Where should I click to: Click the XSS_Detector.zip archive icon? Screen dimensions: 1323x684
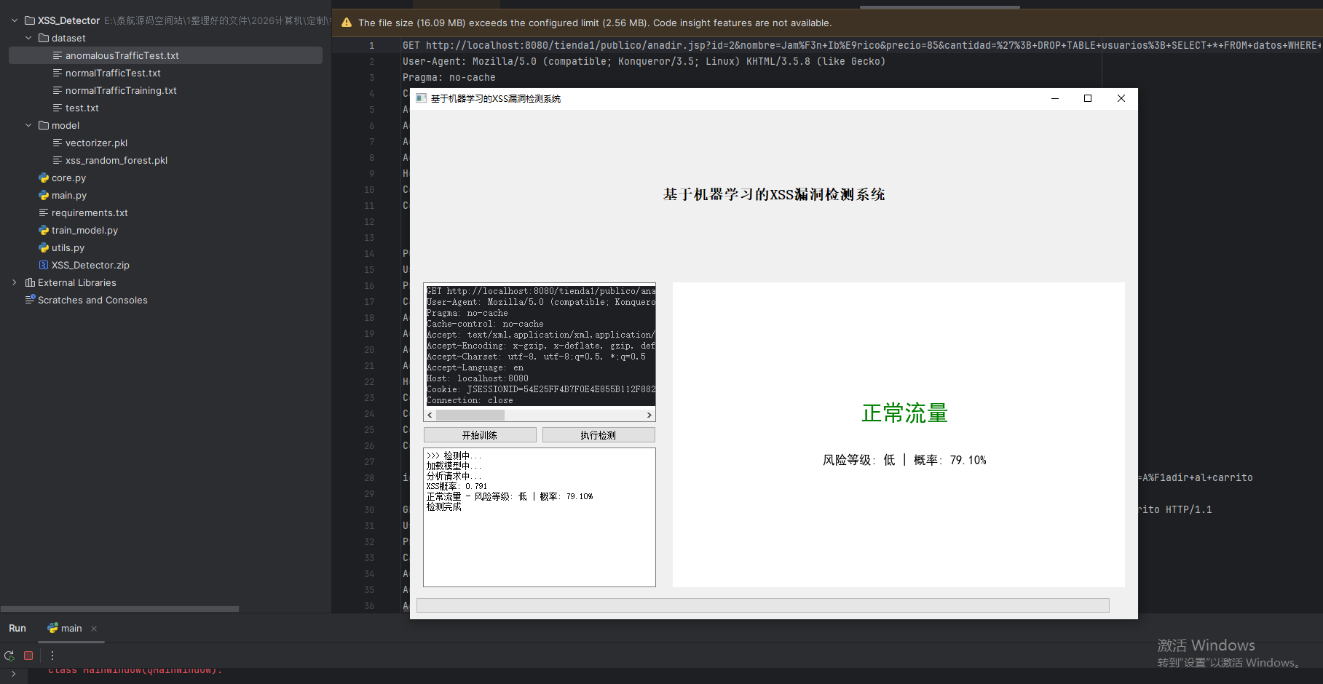click(44, 265)
